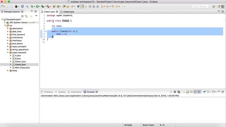Click the Open Type icon
Viewport: 226px width, 127px height.
tap(64, 6)
